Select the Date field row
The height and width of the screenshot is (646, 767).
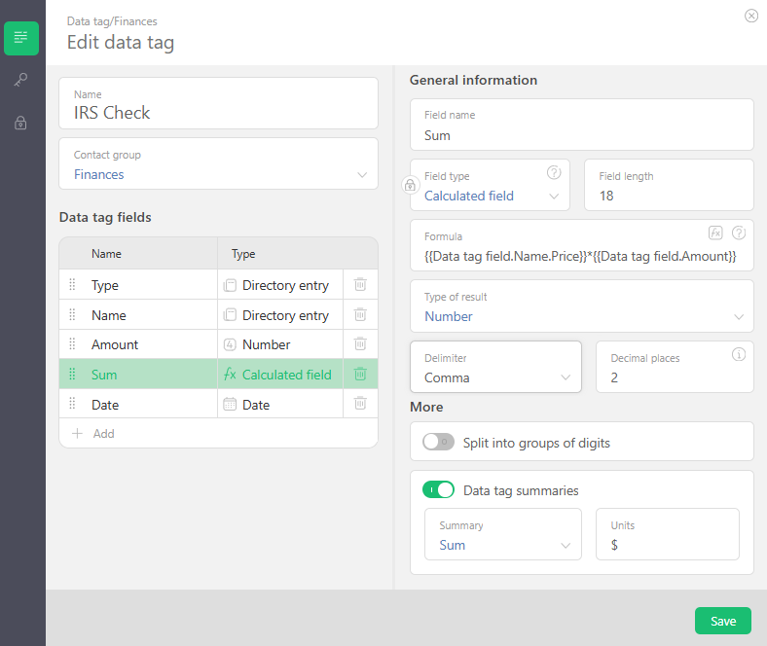click(218, 404)
